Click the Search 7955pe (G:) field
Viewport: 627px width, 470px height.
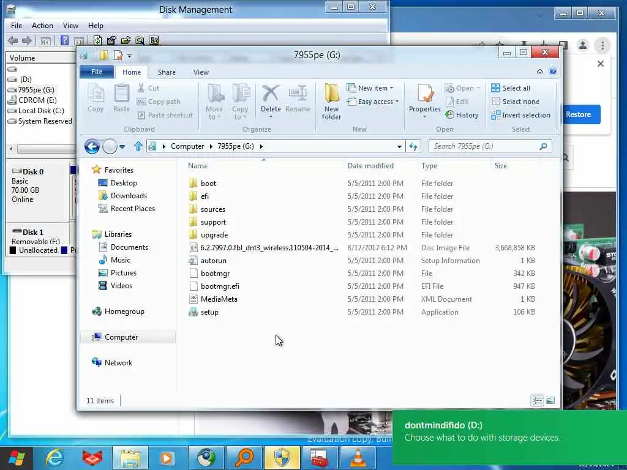coord(490,146)
